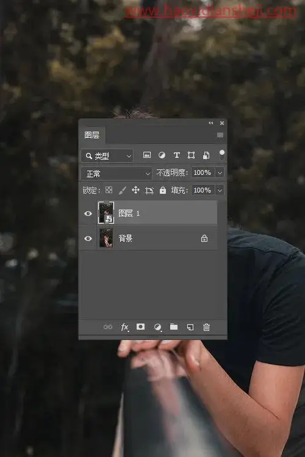Click the 填充 fill percentage field
This screenshot has width=305, height=457.
[x=203, y=190]
